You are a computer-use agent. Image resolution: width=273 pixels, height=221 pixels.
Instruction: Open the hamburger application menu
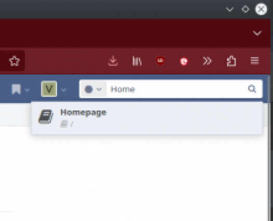[x=255, y=61]
